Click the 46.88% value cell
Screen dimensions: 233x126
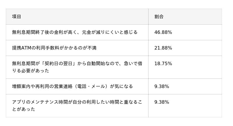(163, 32)
